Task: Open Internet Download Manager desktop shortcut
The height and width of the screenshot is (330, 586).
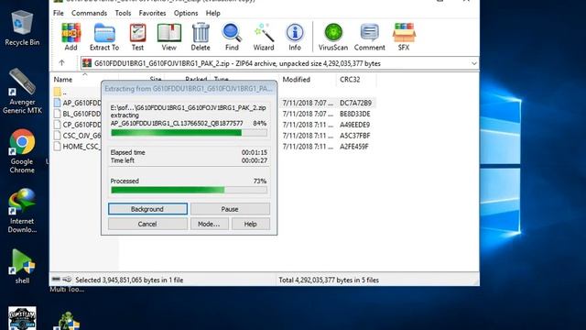Action: pyautogui.click(x=22, y=211)
